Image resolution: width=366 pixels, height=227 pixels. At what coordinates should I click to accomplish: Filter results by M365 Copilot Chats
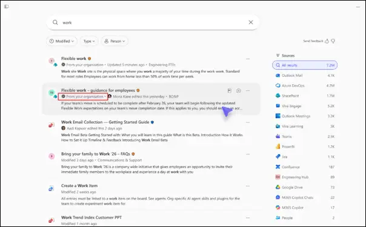(x=305, y=197)
